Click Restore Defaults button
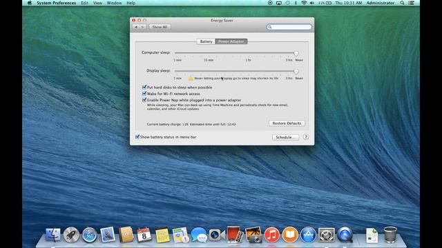442x248 pixels. 287,123
